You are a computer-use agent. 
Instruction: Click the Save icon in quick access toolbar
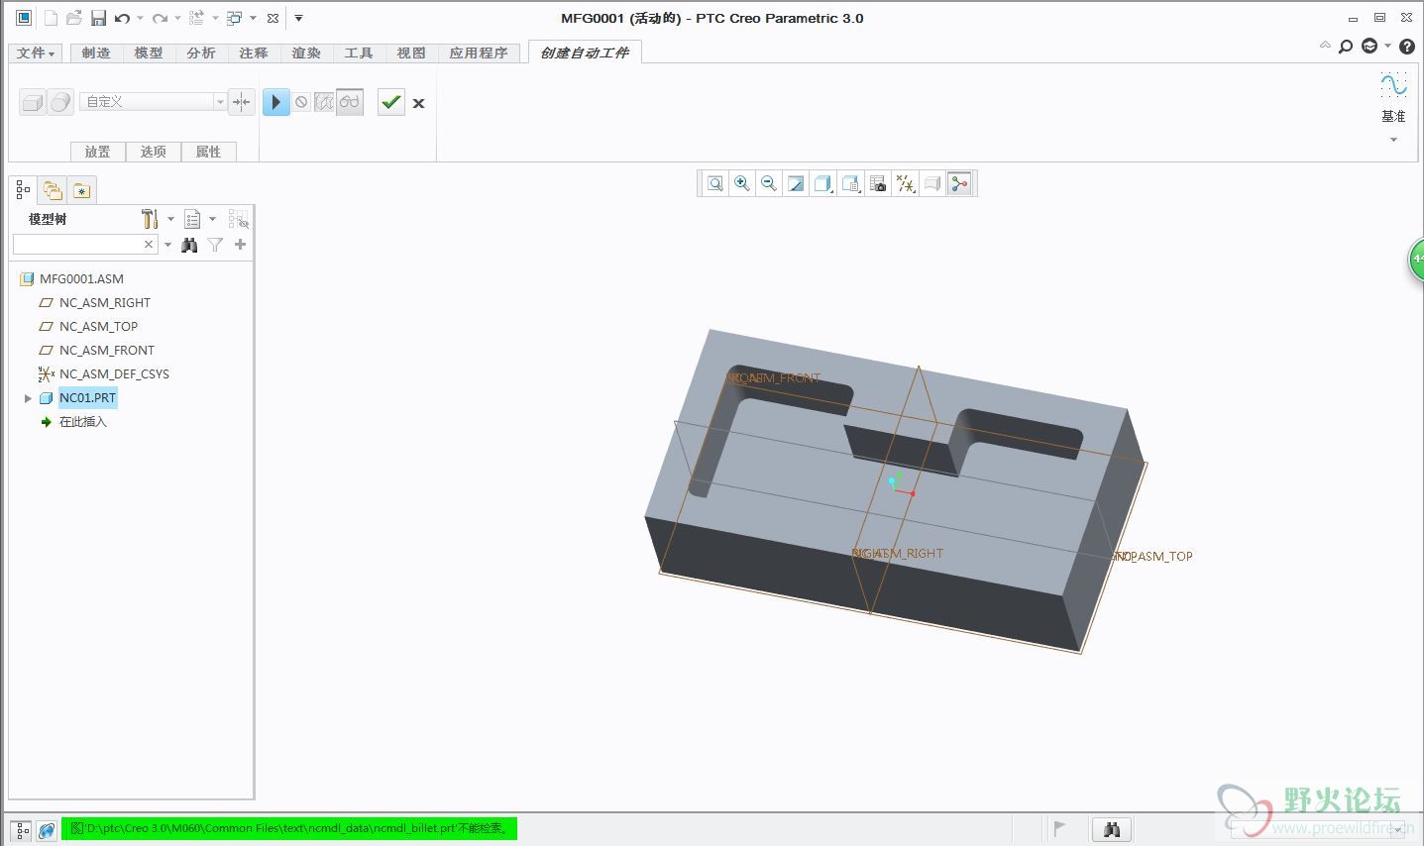pyautogui.click(x=98, y=18)
